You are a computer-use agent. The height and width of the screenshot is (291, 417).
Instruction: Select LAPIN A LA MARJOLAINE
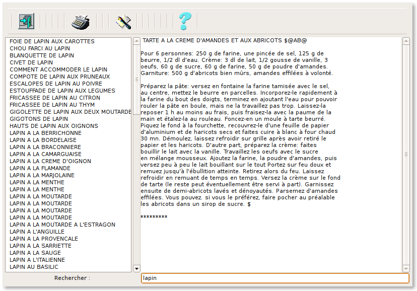point(42,175)
